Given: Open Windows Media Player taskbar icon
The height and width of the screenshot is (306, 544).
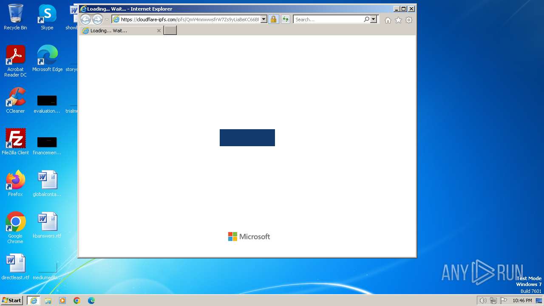Looking at the screenshot, I should 62,300.
